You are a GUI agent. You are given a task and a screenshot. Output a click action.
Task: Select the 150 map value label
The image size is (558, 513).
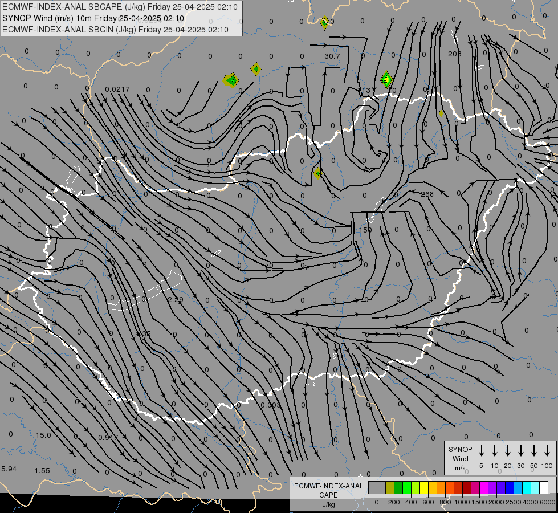click(x=365, y=230)
